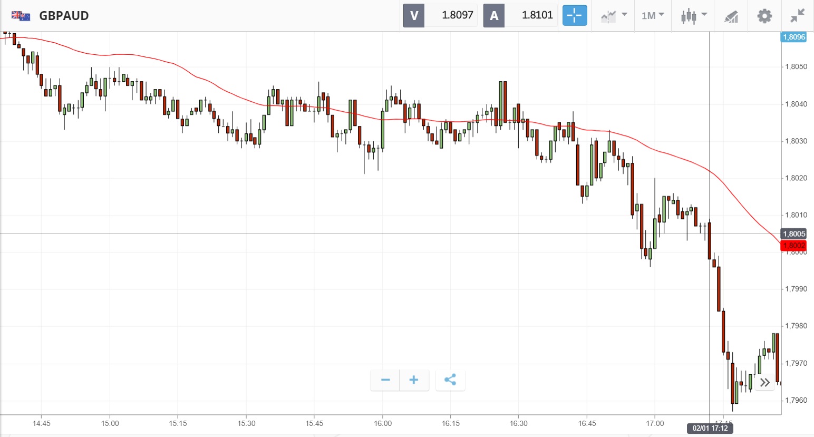
Task: Zoom in the chart with plus button
Action: click(414, 380)
